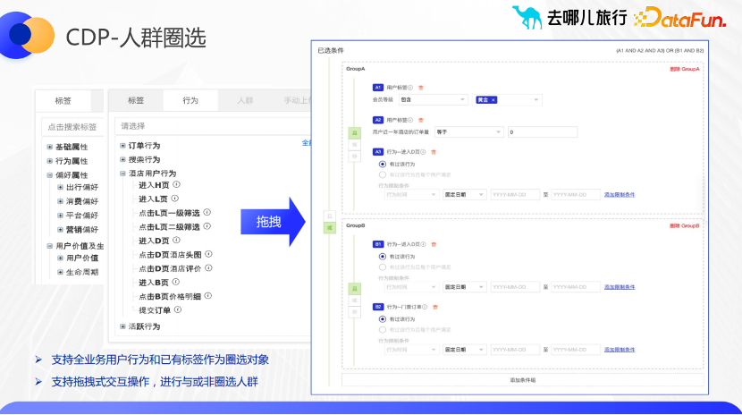The image size is (742, 415).
Task: Focus the 请选择 search field
Action: (213, 126)
